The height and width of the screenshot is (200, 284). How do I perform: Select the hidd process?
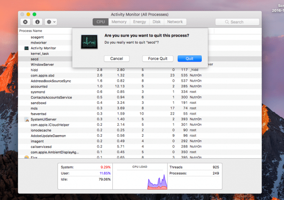(34, 70)
